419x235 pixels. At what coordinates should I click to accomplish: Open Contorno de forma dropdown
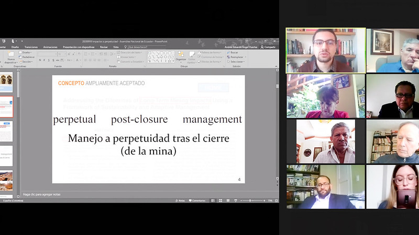(211, 57)
